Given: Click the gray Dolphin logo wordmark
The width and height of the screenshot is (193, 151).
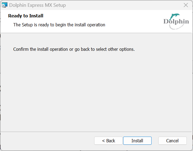Looking at the screenshot, I should click(176, 22).
